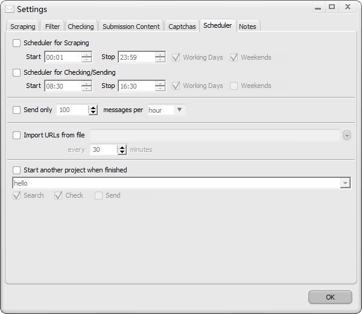
Task: Toggle the Check checkbox
Action: [x=58, y=195]
